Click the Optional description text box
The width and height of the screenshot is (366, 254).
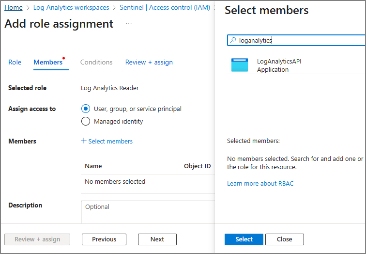pos(148,212)
